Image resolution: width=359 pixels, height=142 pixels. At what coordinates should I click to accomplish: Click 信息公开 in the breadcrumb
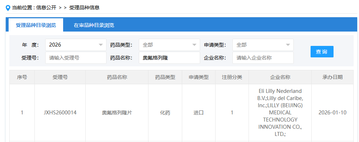(46, 8)
